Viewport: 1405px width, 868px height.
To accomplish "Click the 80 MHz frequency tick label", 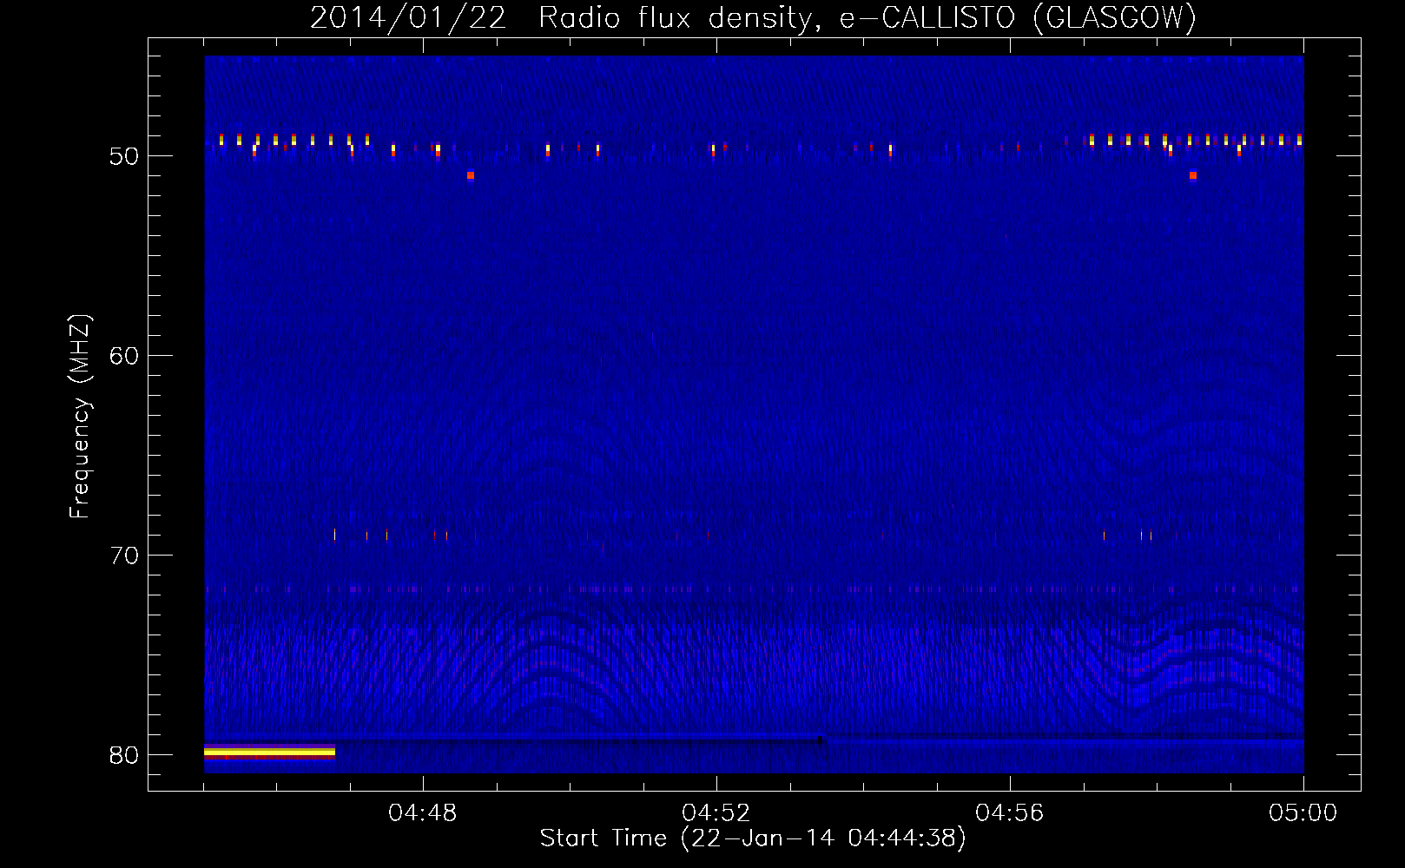I will point(125,755).
